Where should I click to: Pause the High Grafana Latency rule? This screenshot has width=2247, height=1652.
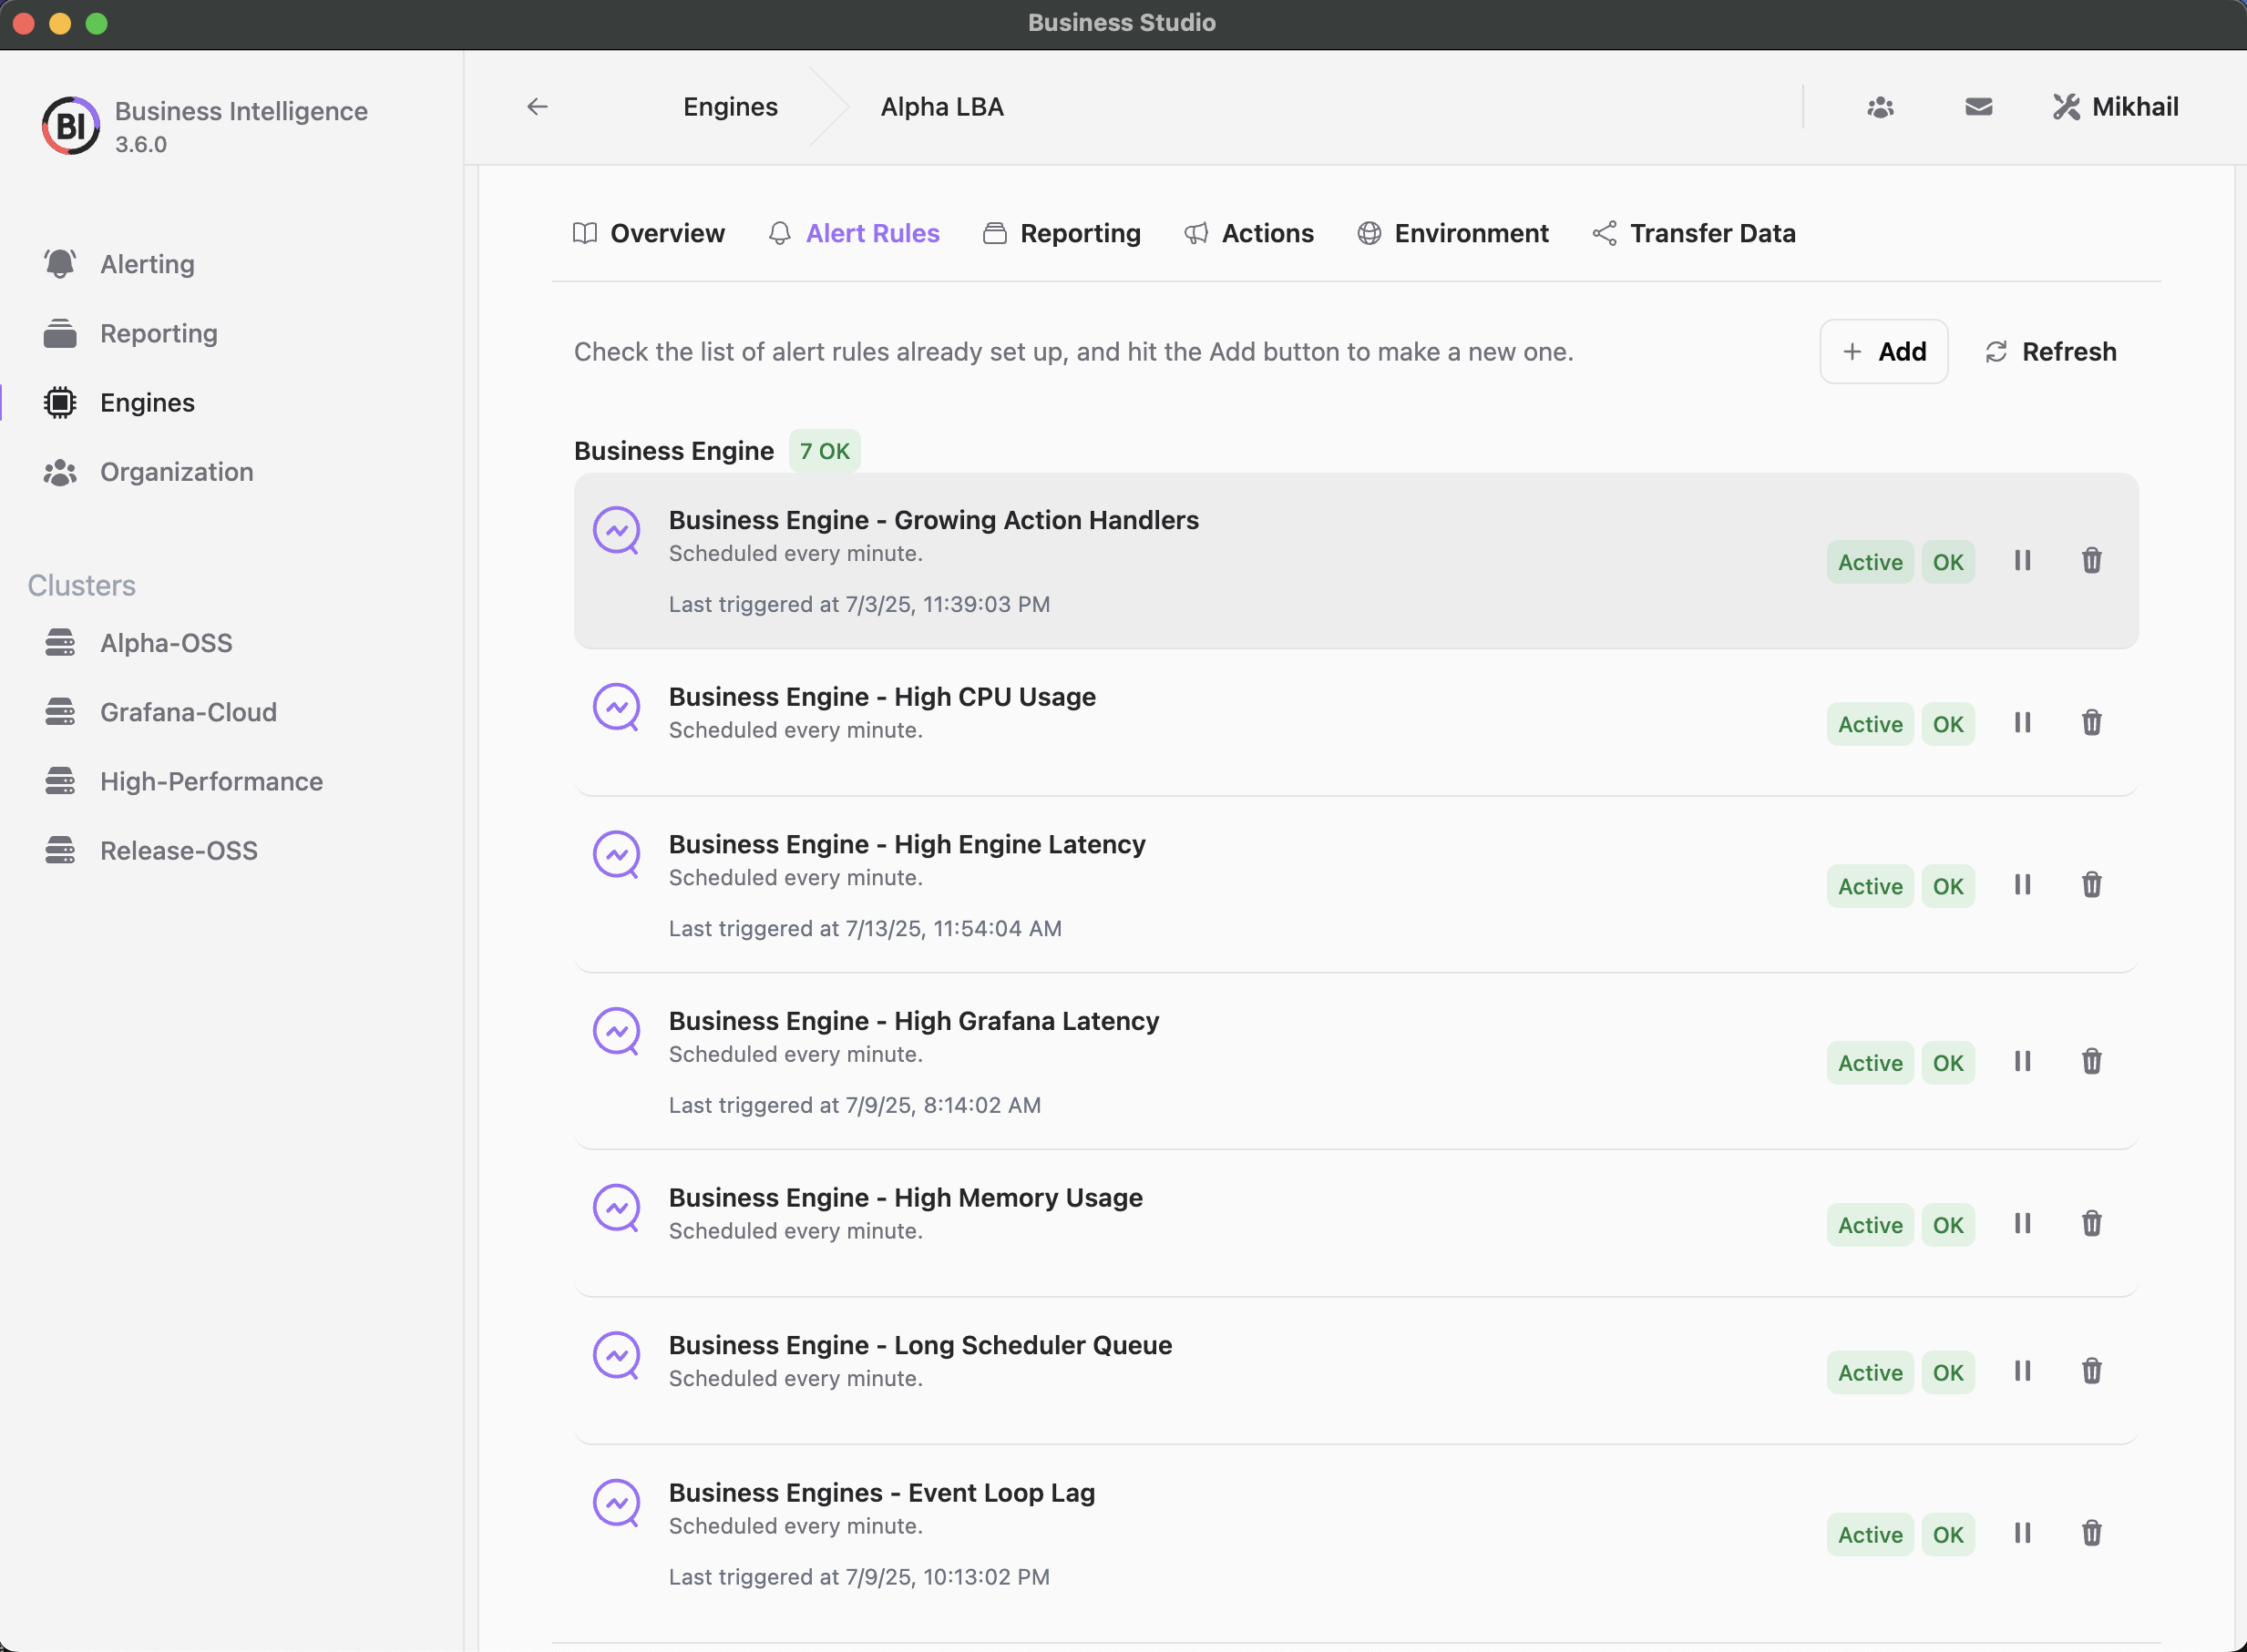(2023, 1062)
